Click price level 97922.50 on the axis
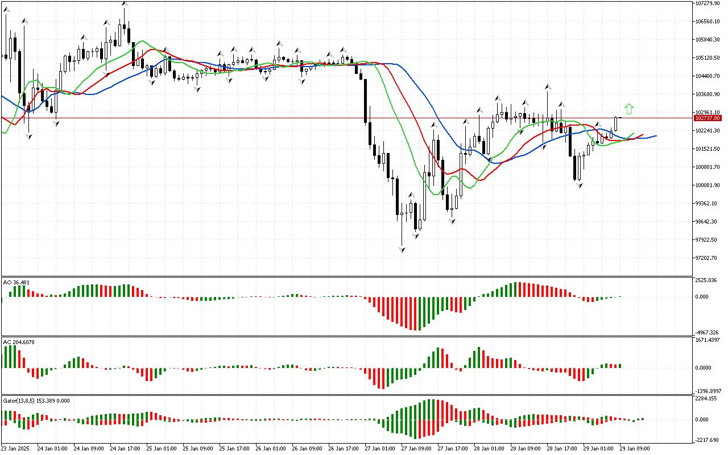Viewport: 728px width, 455px height. (706, 240)
